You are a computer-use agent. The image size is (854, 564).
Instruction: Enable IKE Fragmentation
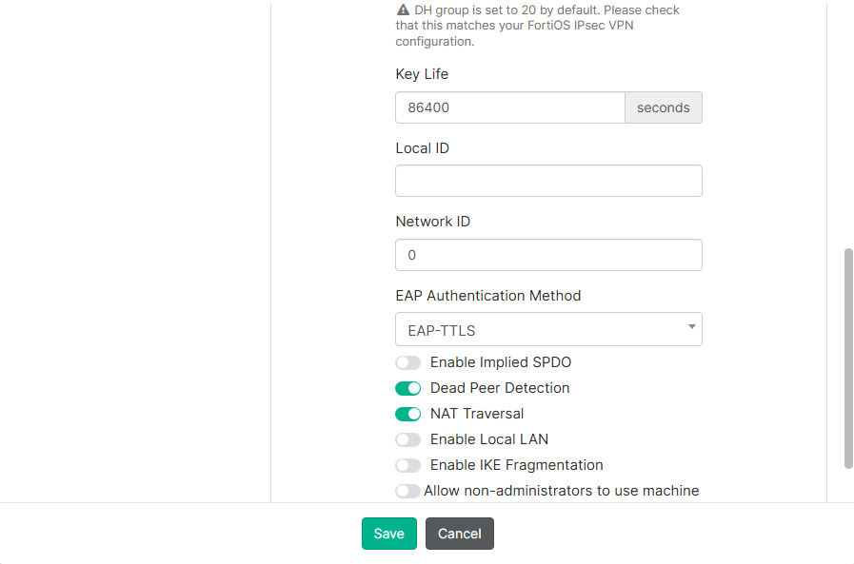coord(407,465)
